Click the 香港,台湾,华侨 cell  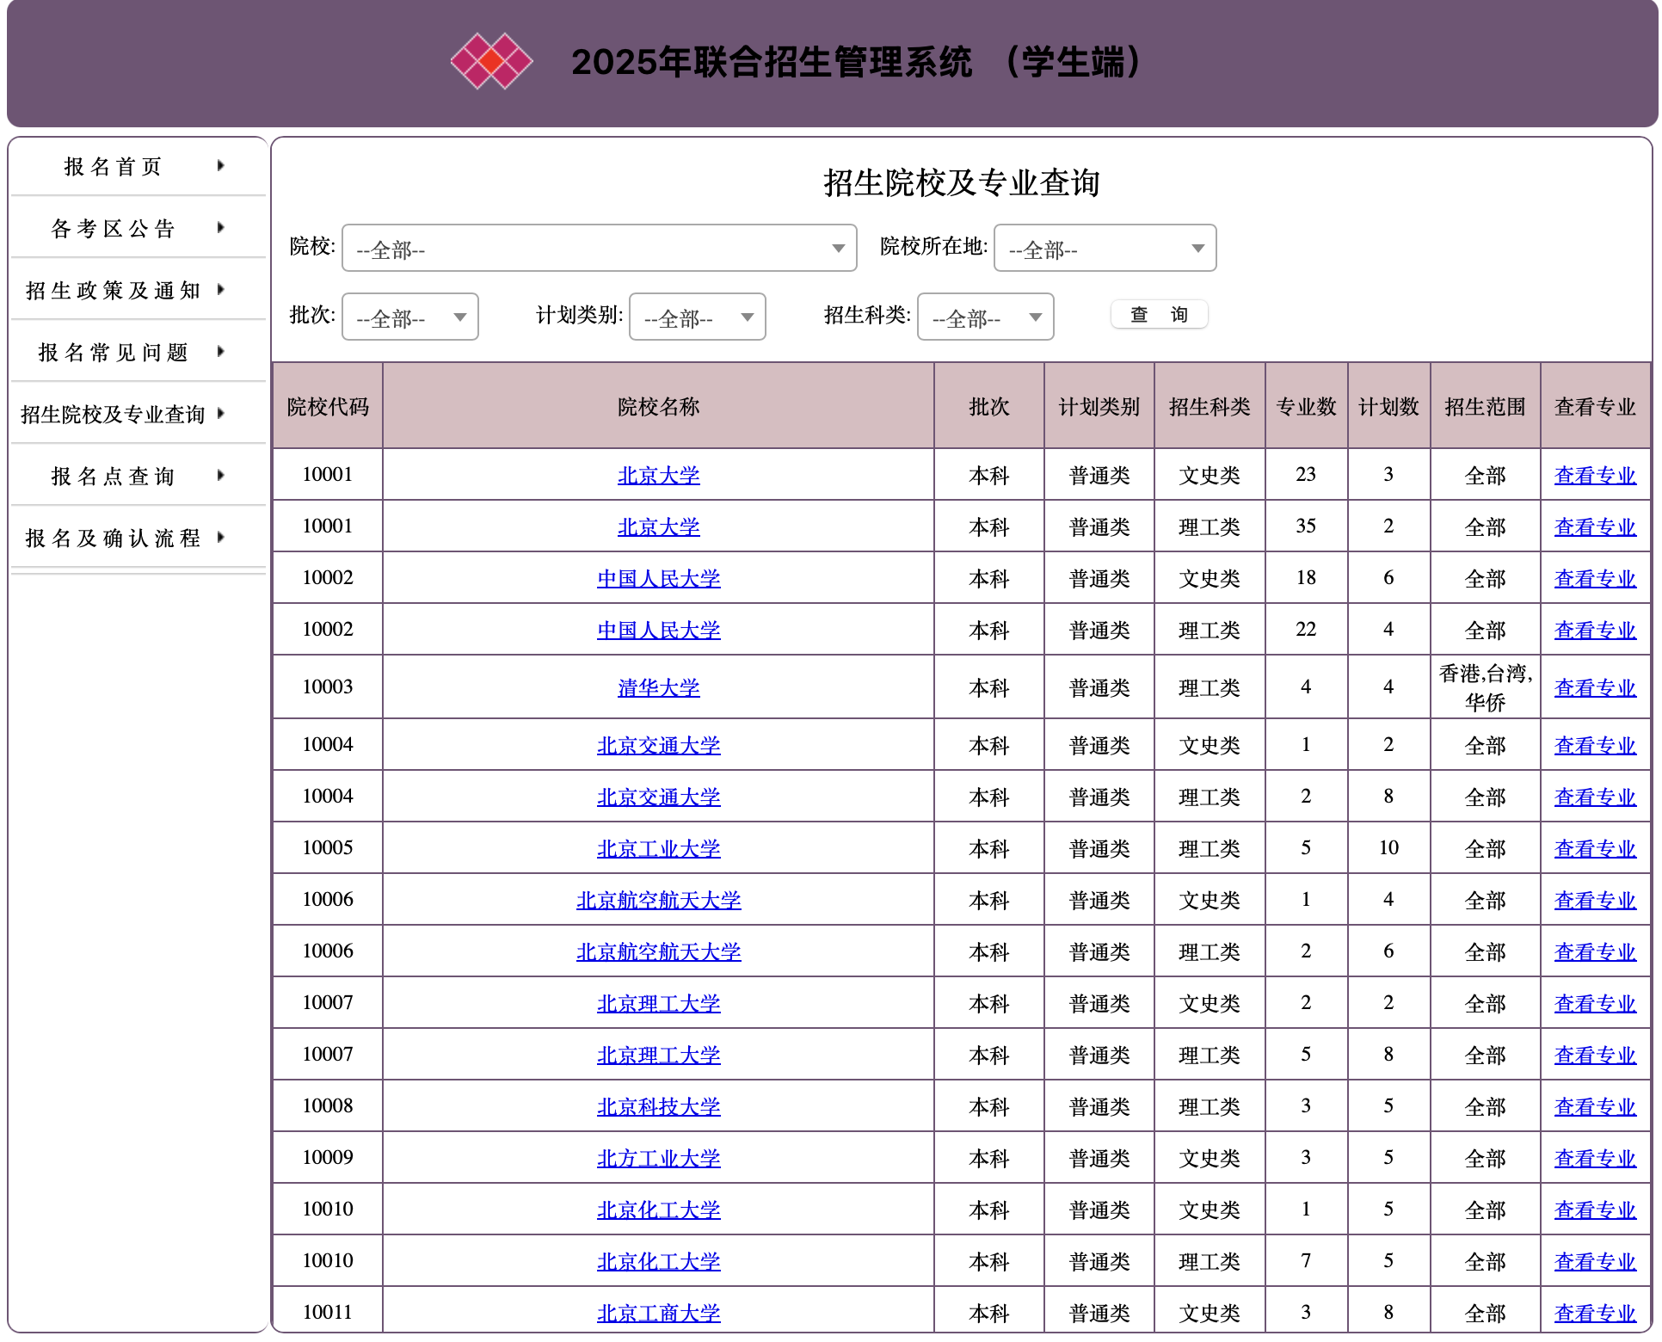pos(1486,687)
